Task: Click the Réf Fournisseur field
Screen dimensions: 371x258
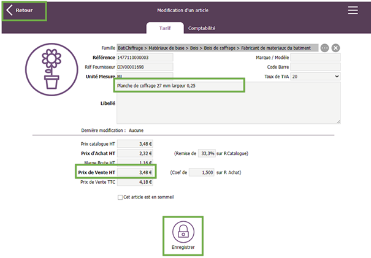Action: tap(144, 67)
